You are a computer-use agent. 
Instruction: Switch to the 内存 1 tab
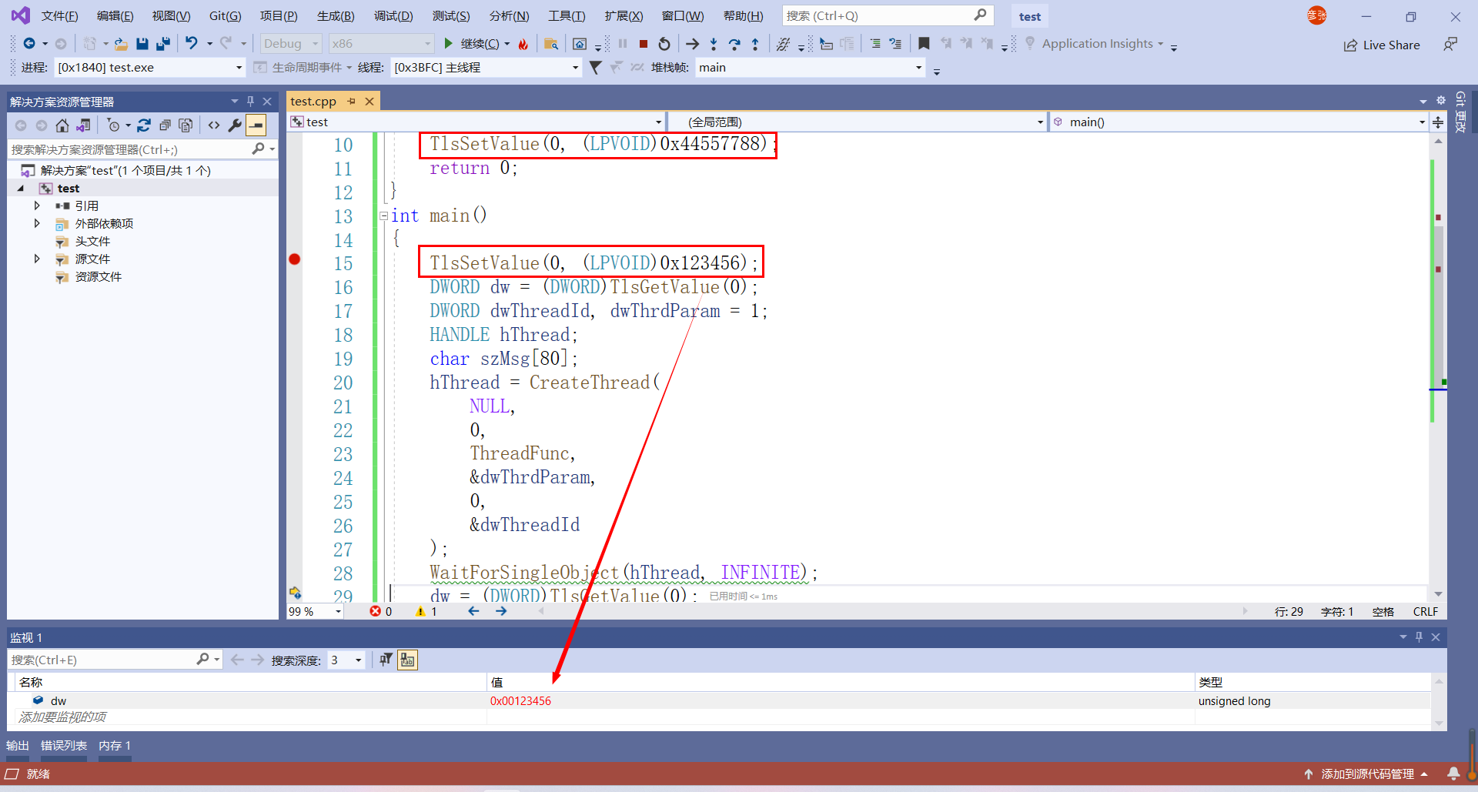(x=115, y=745)
